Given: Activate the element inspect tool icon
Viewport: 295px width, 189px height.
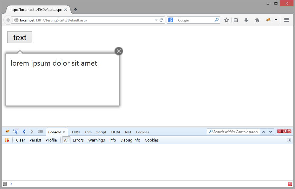Looking at the screenshot, I should (x=16, y=132).
